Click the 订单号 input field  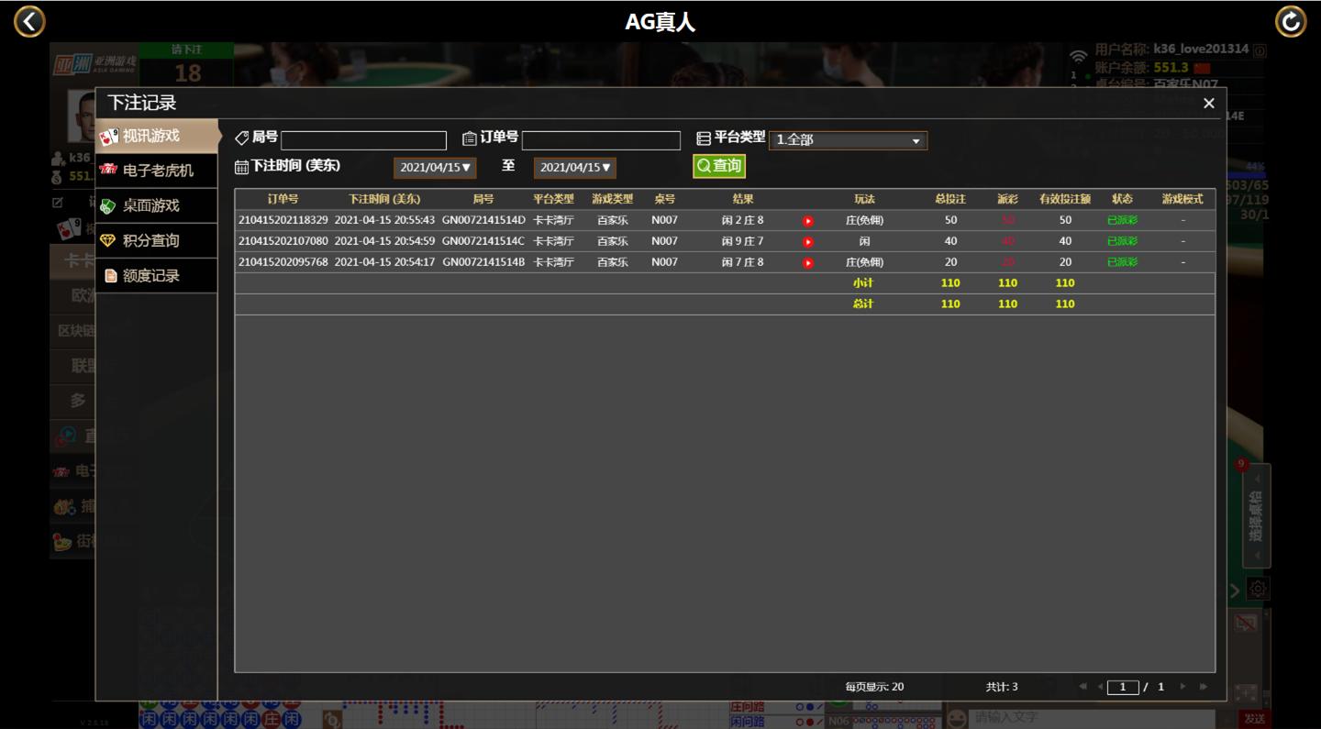601,140
